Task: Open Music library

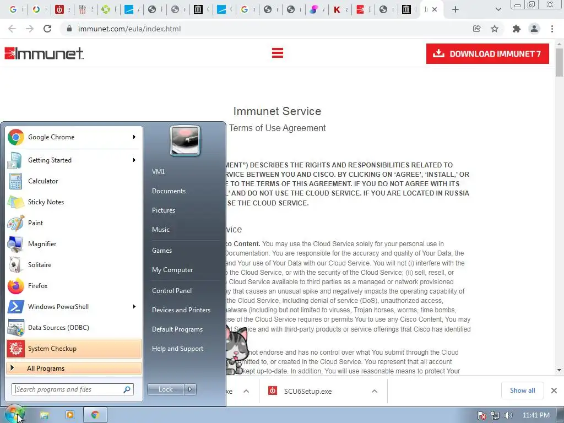Action: 160,230
